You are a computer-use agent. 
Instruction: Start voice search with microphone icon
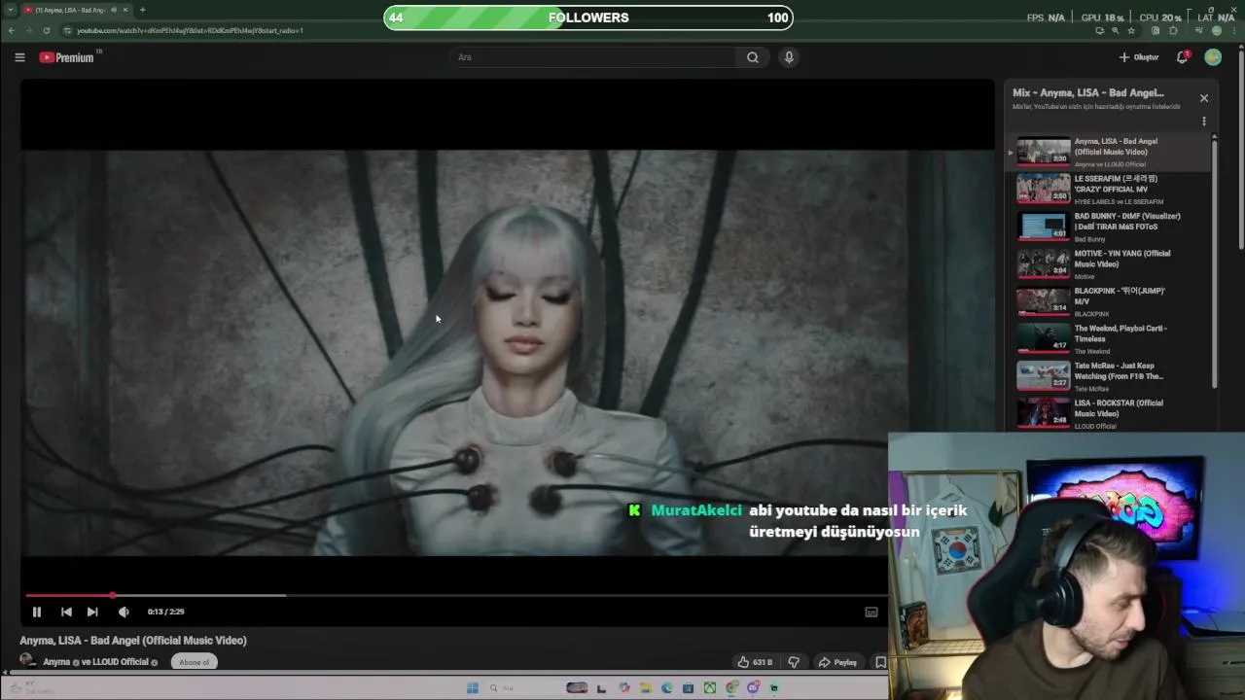point(789,57)
